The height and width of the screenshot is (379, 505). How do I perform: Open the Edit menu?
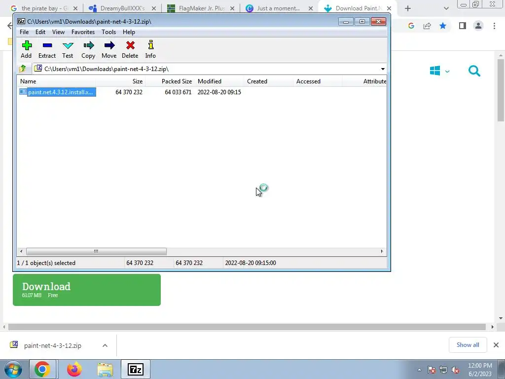click(x=40, y=32)
